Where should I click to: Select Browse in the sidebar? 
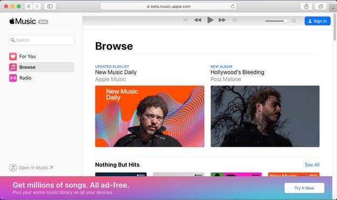(41, 67)
